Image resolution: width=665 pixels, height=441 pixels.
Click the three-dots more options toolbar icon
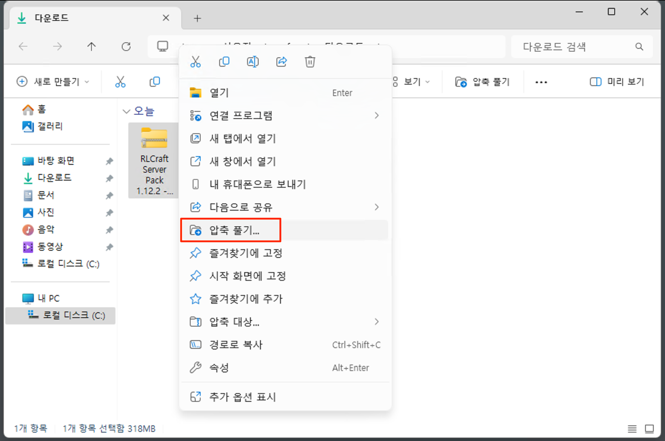541,82
